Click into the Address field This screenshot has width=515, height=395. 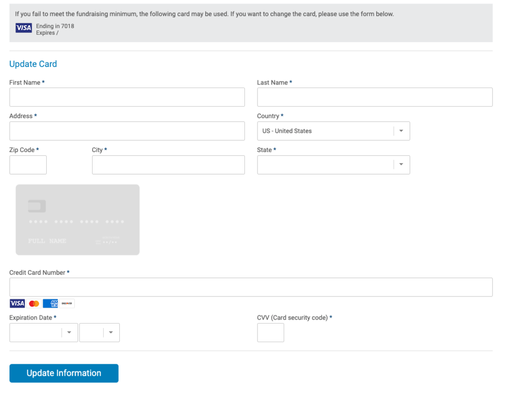click(x=127, y=131)
